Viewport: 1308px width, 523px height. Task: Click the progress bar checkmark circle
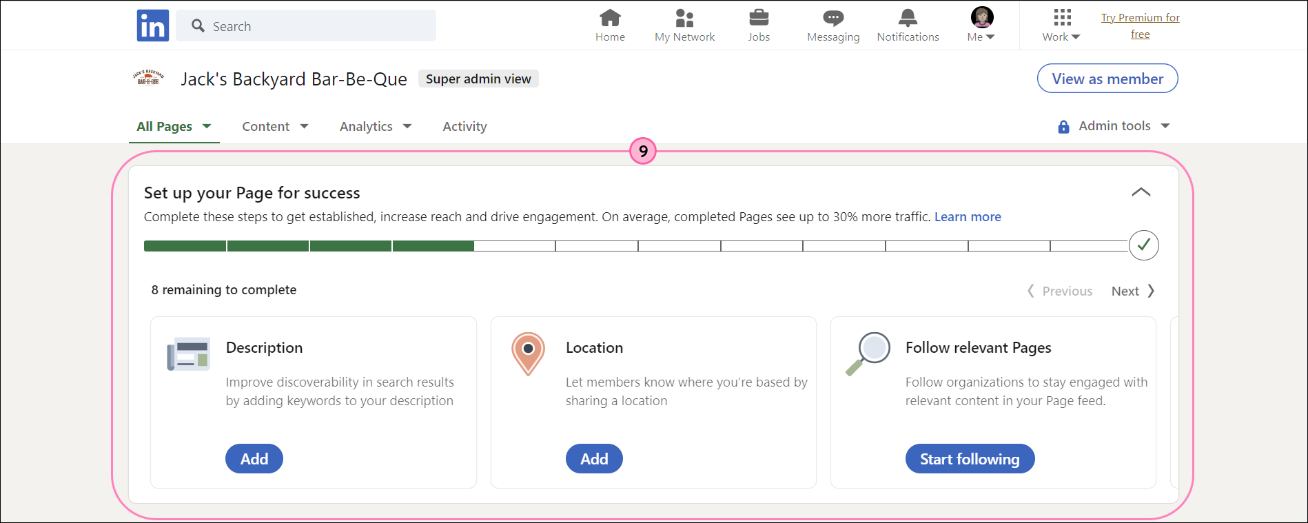1143,245
